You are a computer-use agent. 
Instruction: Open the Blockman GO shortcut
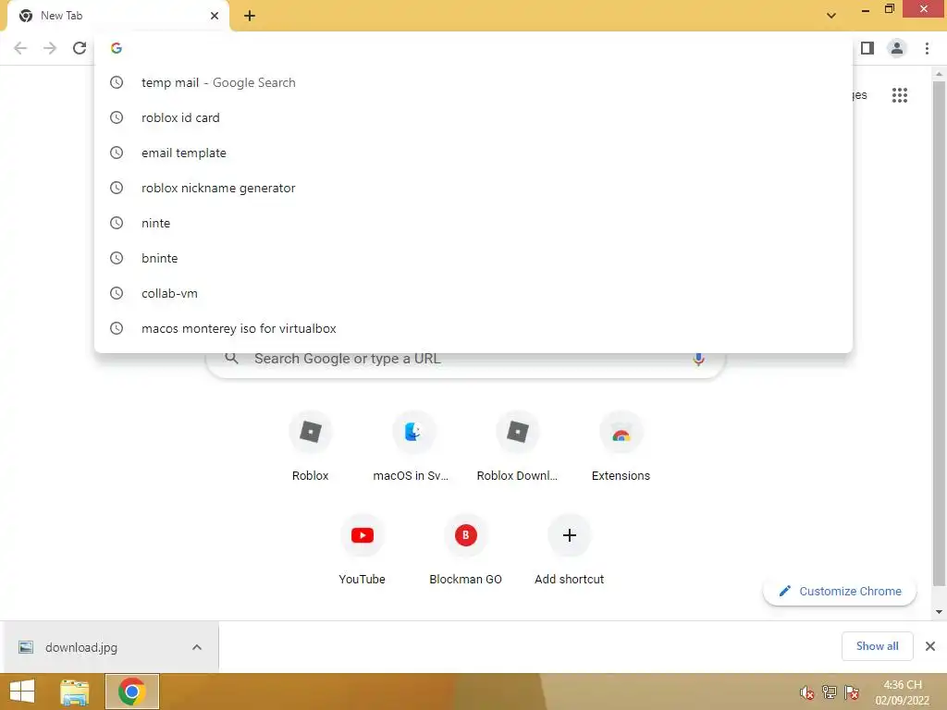(466, 549)
